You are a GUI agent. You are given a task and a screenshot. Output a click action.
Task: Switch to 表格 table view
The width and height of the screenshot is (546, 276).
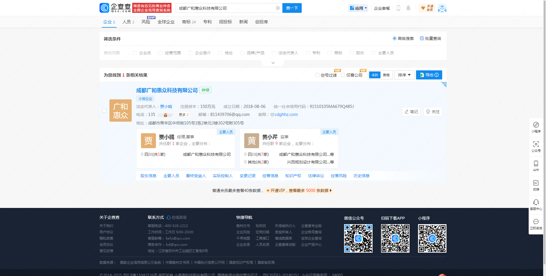click(386, 75)
